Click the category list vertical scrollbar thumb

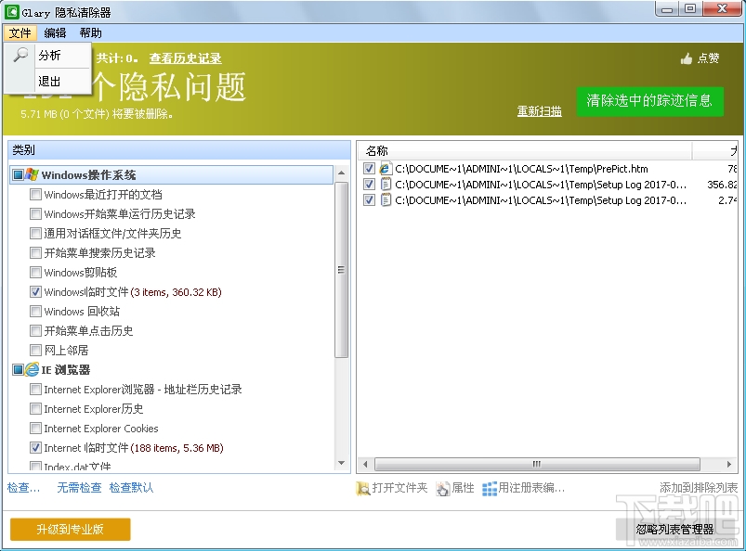click(x=341, y=269)
